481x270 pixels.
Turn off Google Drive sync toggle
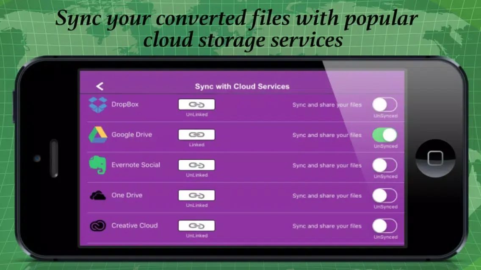385,135
